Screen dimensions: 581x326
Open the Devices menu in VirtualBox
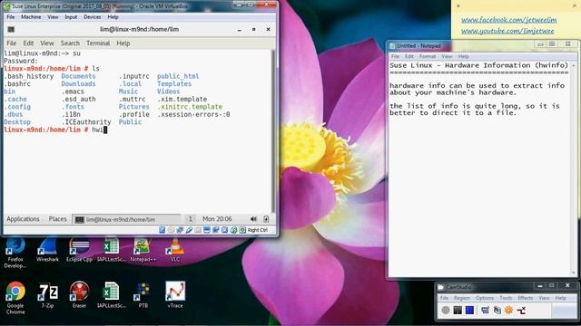tap(92, 17)
